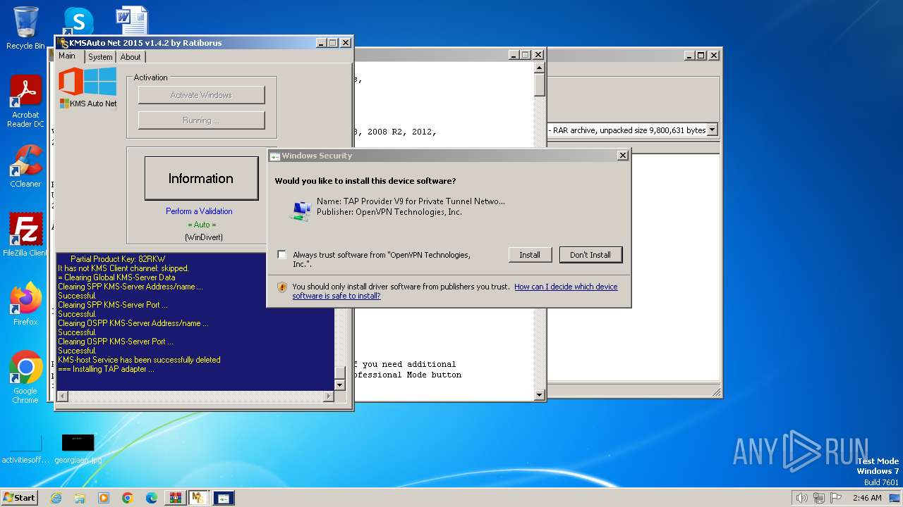Switch to the Windows Security taskbar button
Viewport: 903px width, 507px height.
pos(224,498)
